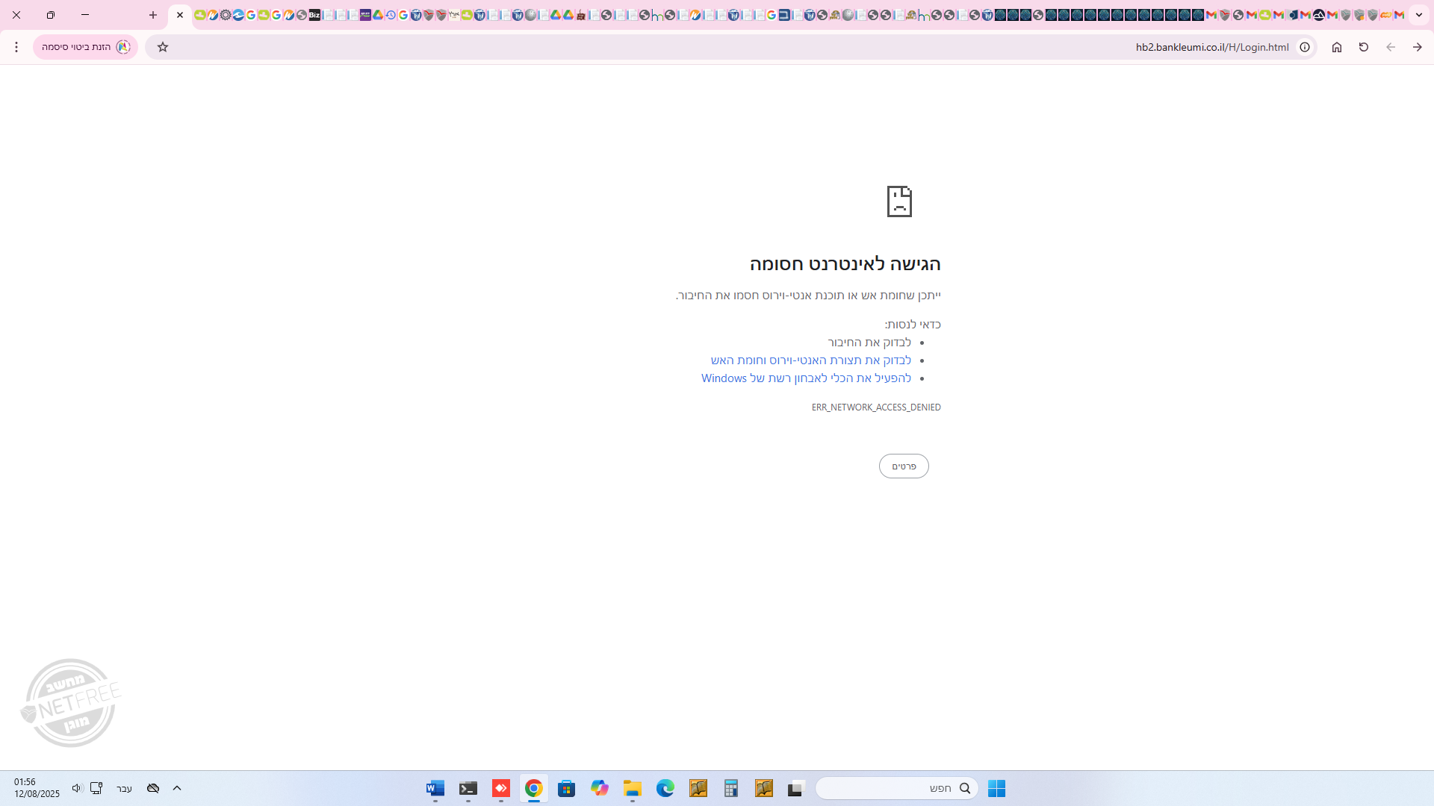Switch the input language indicator עבר

[x=124, y=789]
